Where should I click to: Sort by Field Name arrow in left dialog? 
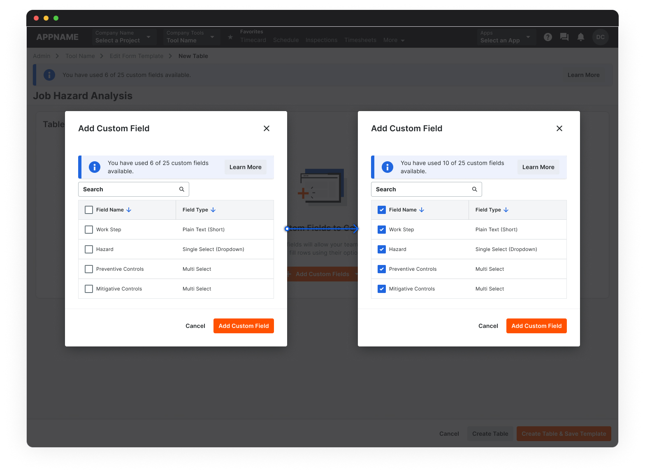point(129,210)
